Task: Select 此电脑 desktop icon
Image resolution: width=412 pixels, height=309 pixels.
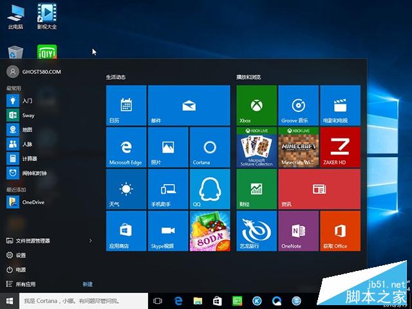Action: tap(15, 16)
